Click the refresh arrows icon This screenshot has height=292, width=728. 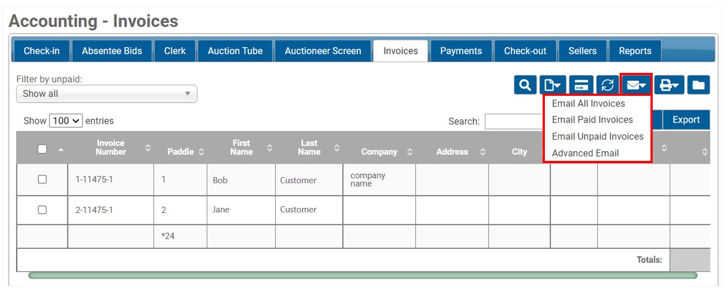click(x=607, y=85)
